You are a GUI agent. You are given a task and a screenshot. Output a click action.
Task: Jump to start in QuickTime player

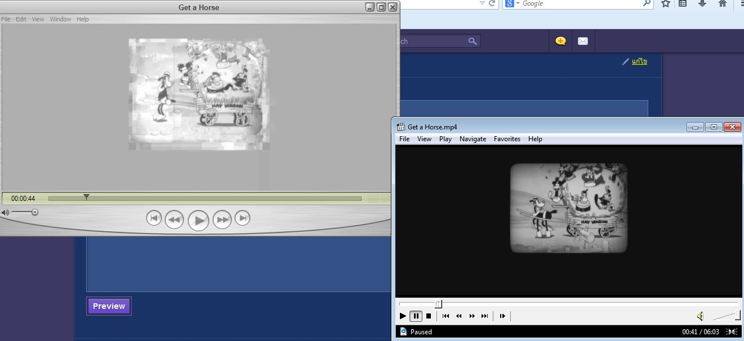click(154, 218)
